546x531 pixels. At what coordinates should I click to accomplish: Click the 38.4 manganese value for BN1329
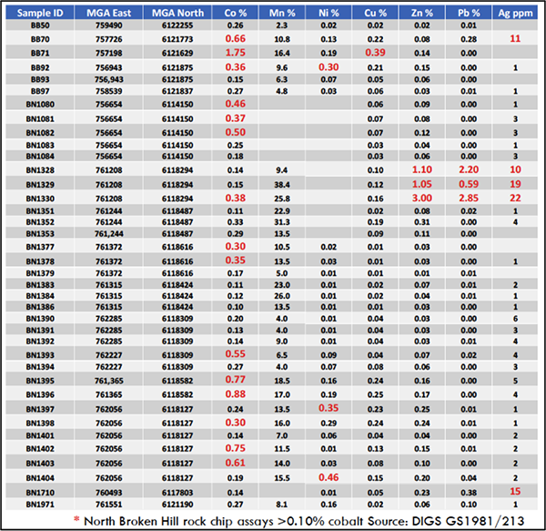click(282, 183)
